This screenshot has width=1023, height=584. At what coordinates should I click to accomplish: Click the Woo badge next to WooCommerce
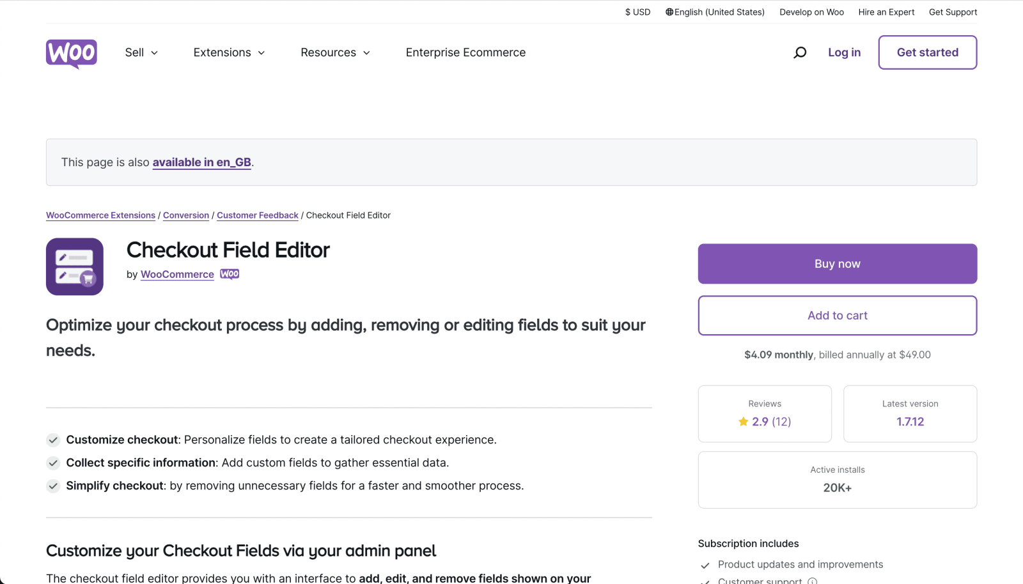coord(230,274)
